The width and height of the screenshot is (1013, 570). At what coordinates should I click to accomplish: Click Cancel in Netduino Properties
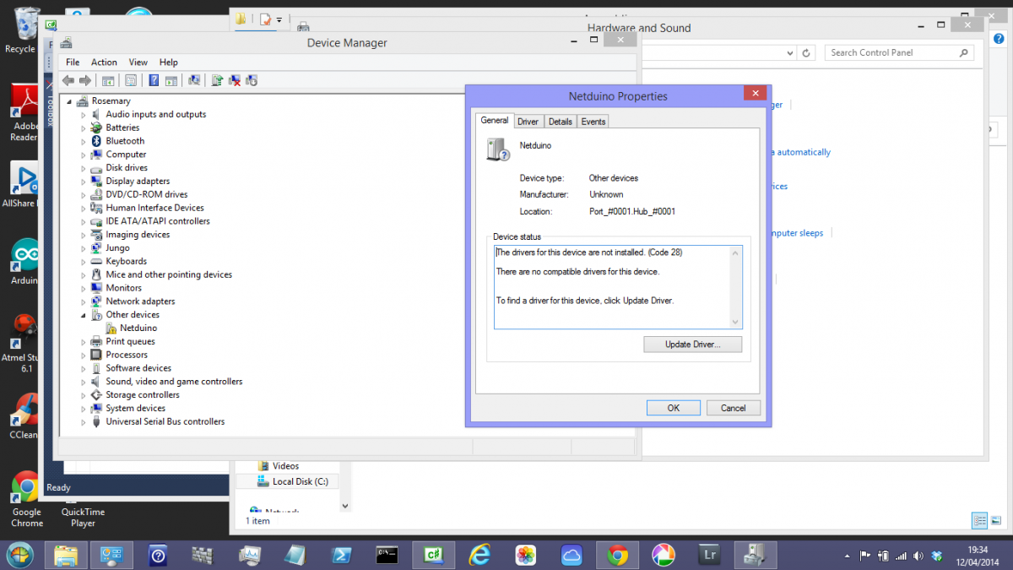(733, 408)
